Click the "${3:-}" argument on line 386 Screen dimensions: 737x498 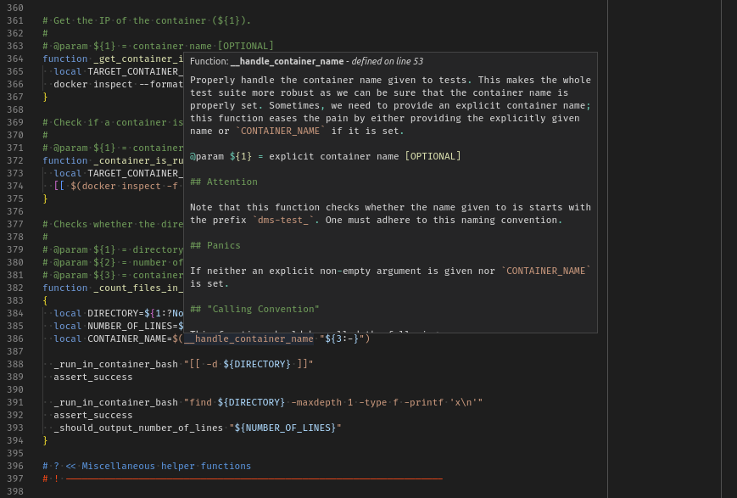point(342,339)
